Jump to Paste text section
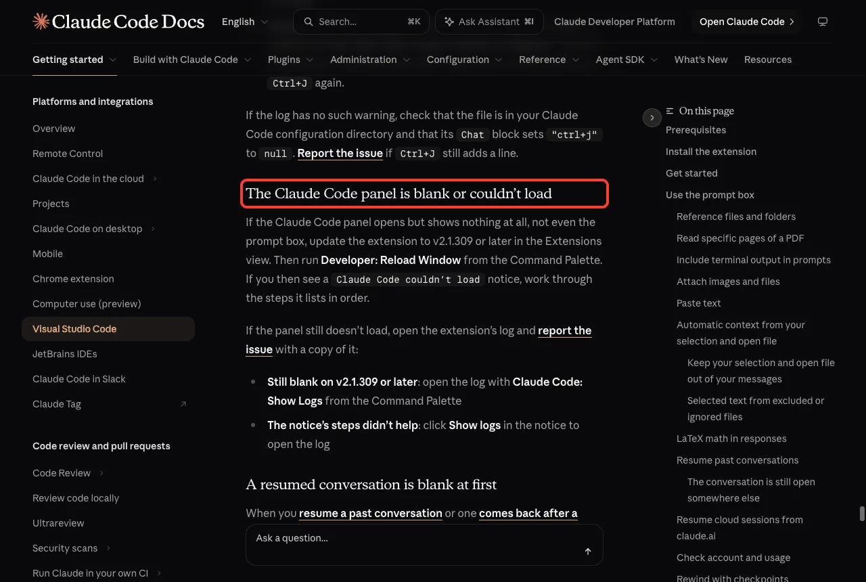 point(699,303)
